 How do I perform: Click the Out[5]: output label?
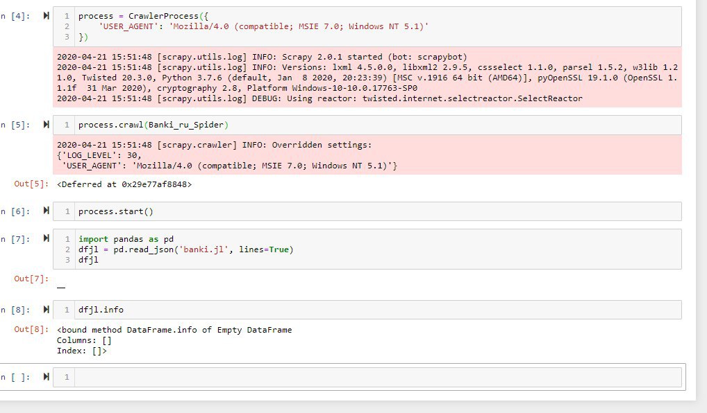pos(31,184)
